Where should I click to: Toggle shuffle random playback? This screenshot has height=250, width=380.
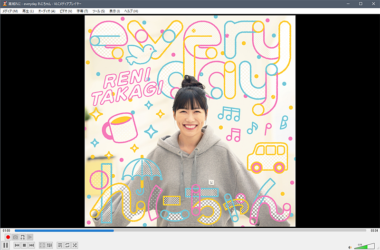pyautogui.click(x=75, y=245)
